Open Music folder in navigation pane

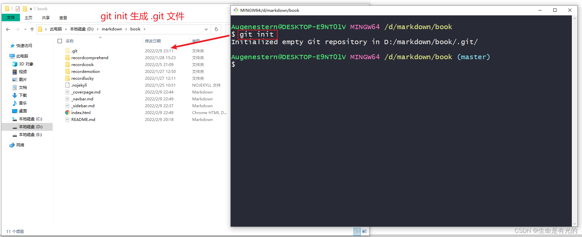pyautogui.click(x=20, y=103)
